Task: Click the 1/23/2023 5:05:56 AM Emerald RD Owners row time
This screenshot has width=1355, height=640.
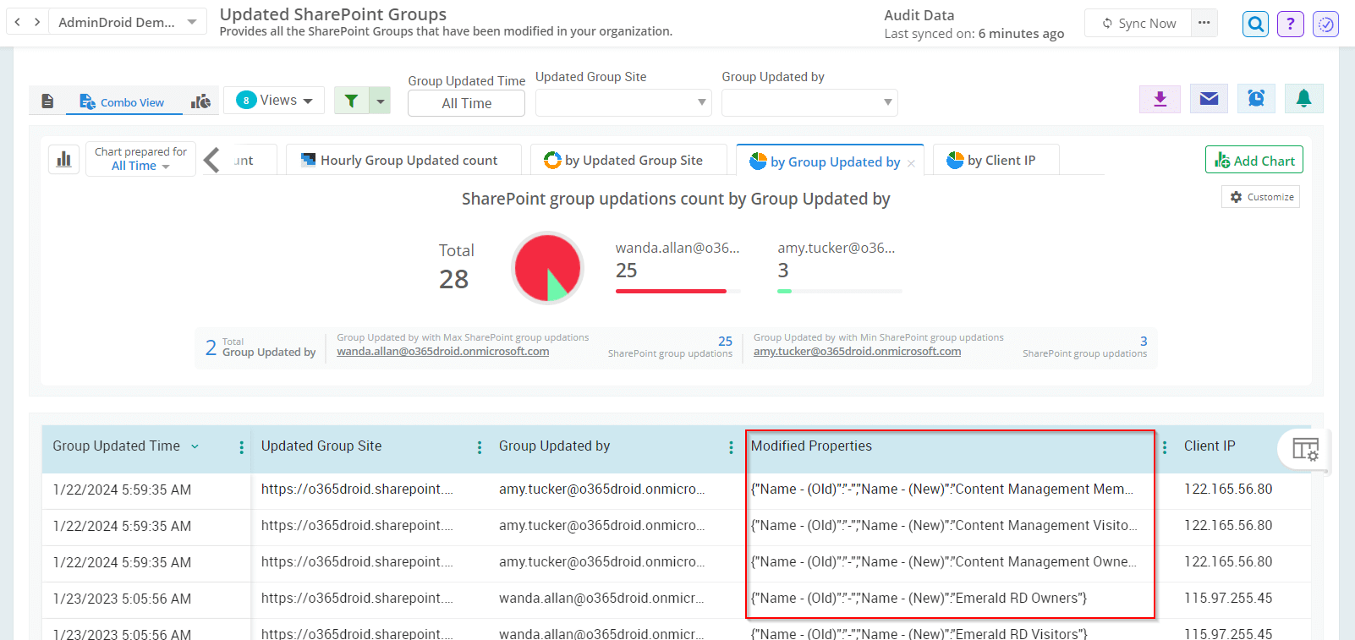Action: click(122, 599)
